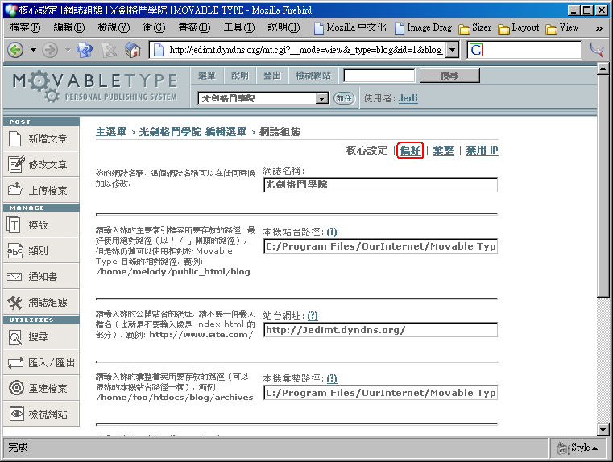Viewport: 613px width, 462px height.
Task: Click the 禁用 IP link
Action: (482, 151)
